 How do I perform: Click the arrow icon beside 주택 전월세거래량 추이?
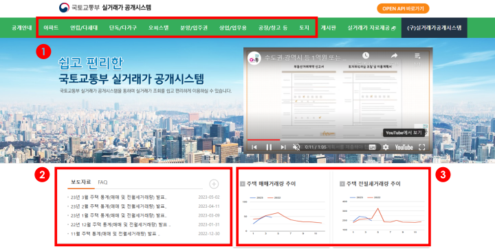pyautogui.click(x=342, y=184)
